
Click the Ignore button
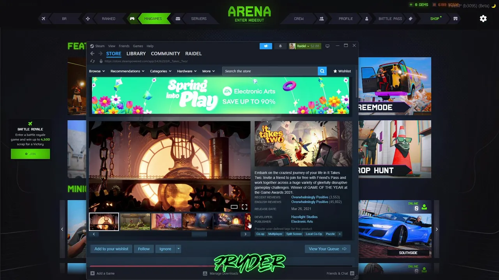pos(165,249)
